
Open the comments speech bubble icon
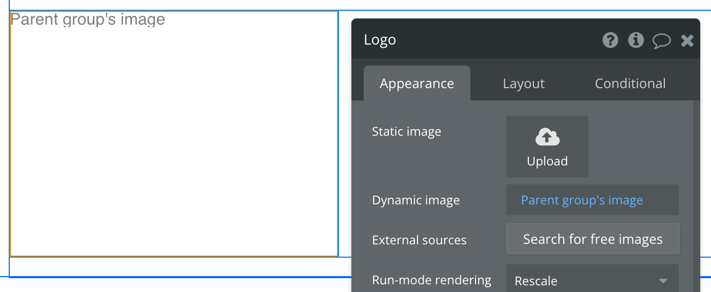pyautogui.click(x=661, y=40)
